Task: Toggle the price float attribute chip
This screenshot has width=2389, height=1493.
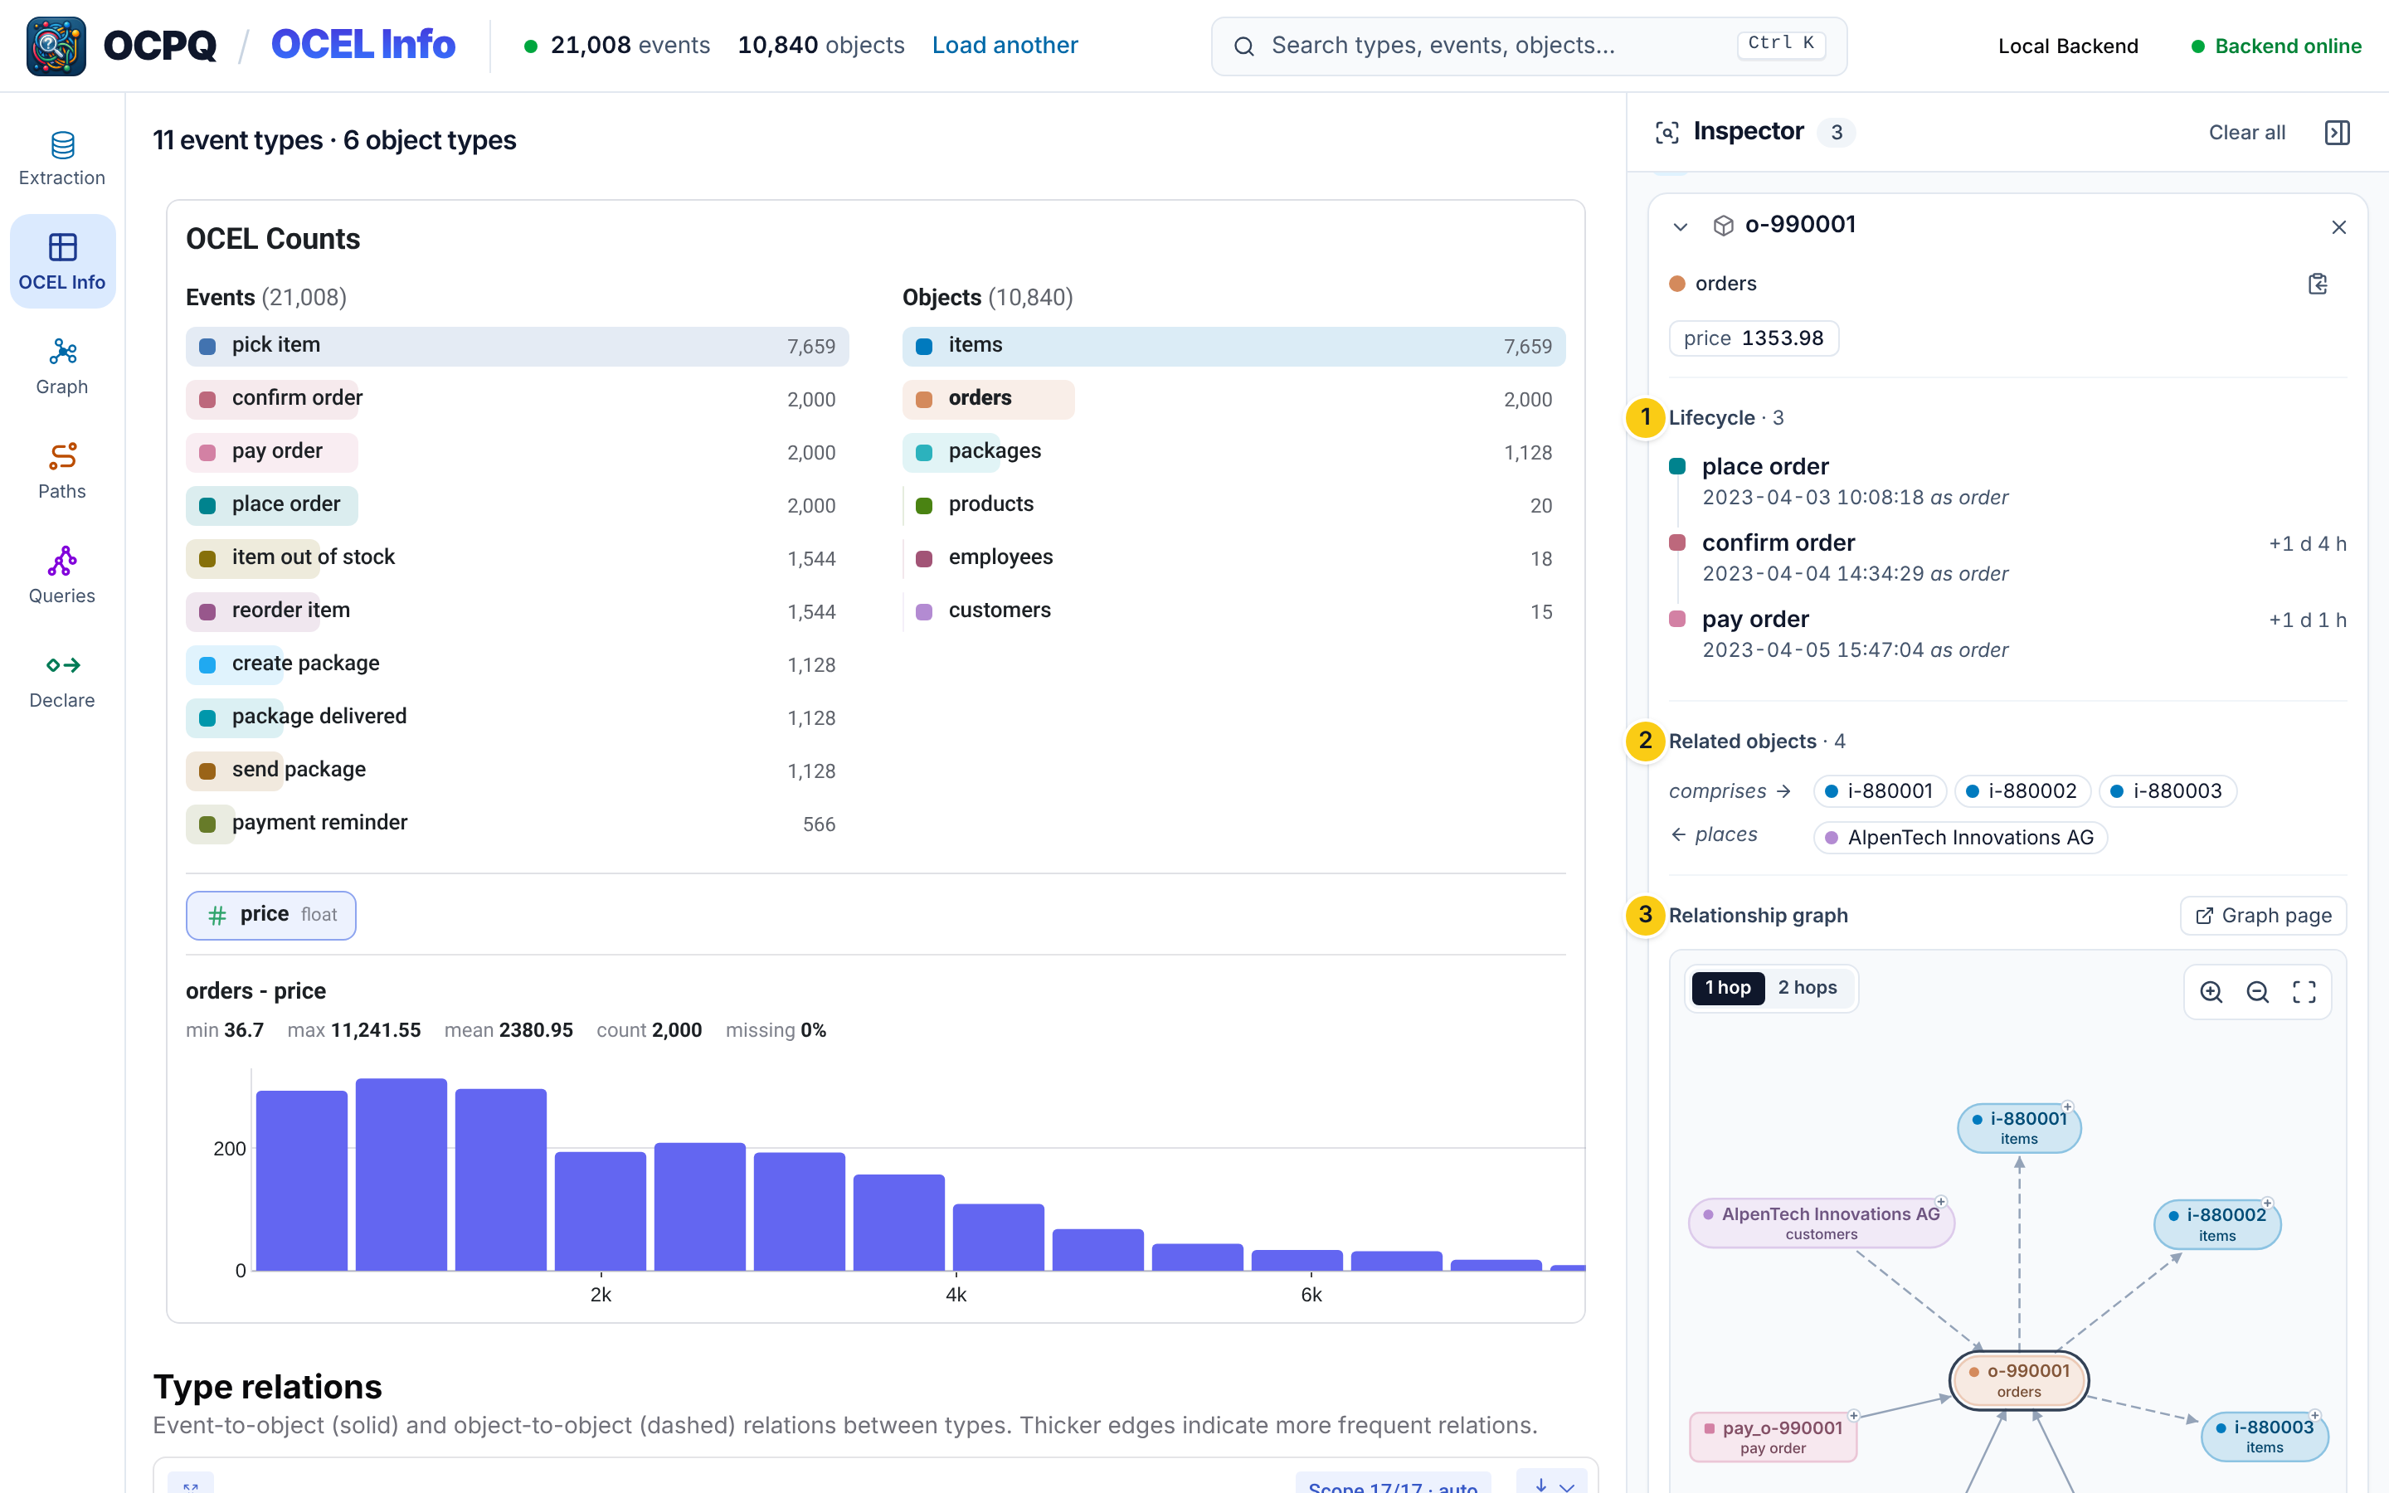Action: pyautogui.click(x=271, y=914)
